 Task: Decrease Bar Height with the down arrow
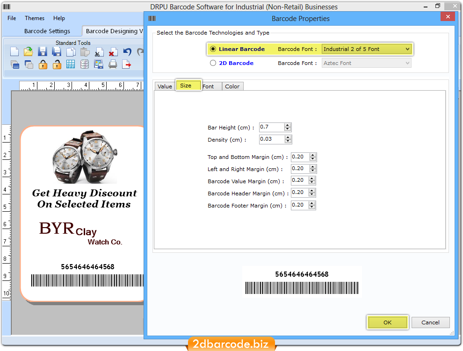(288, 129)
